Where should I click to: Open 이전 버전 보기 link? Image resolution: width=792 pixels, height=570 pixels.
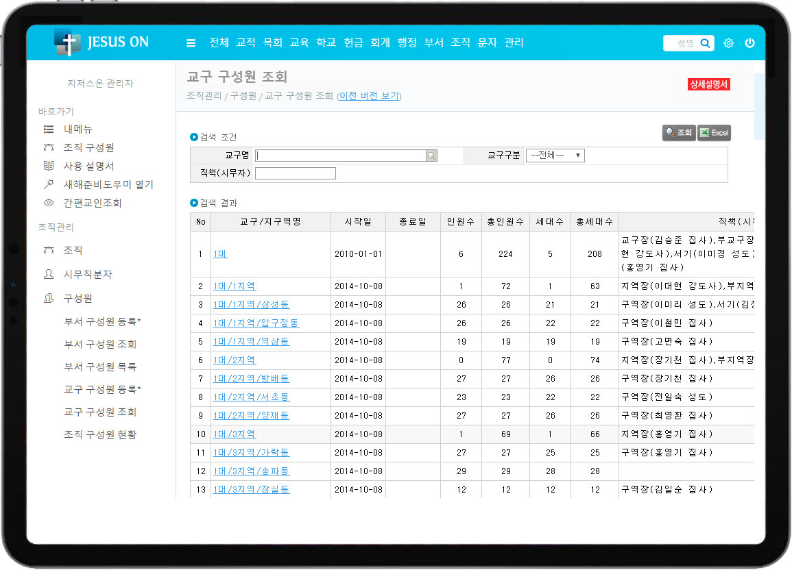[369, 96]
